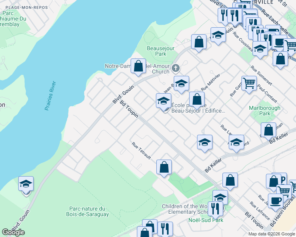Screen dimensions: 296x237
Task: Click the church icon at Notre-Dame du Bel-Amour
Action: (176, 68)
